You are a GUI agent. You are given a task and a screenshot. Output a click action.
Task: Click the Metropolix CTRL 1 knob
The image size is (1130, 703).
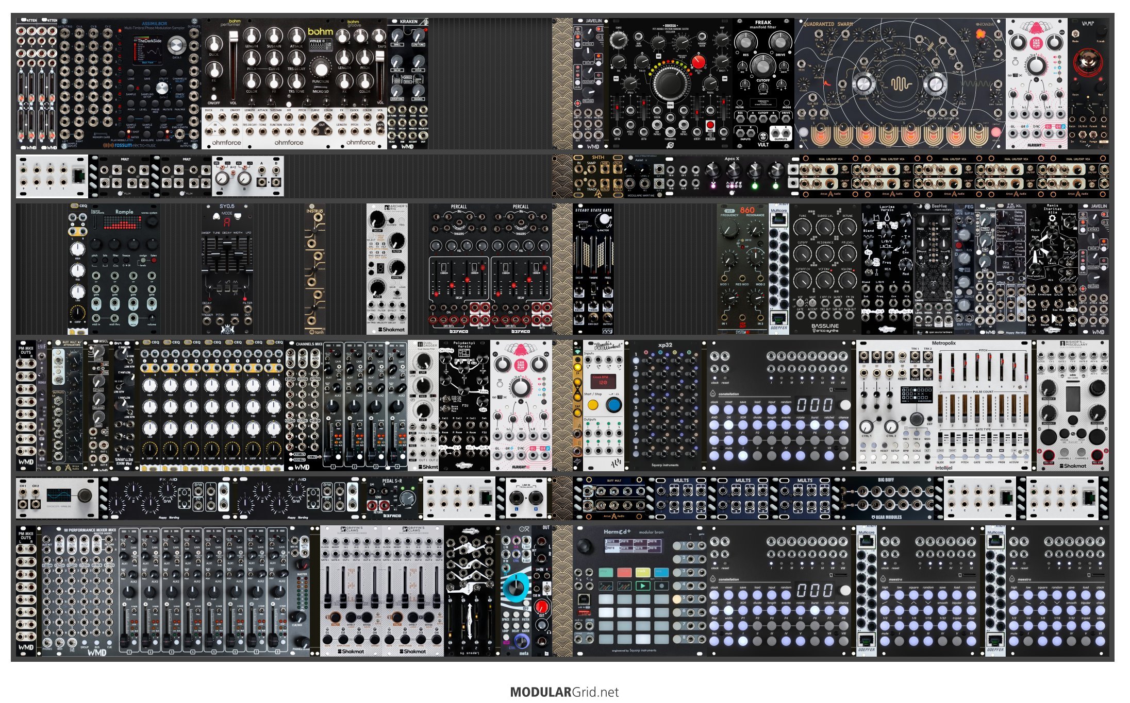point(867,426)
